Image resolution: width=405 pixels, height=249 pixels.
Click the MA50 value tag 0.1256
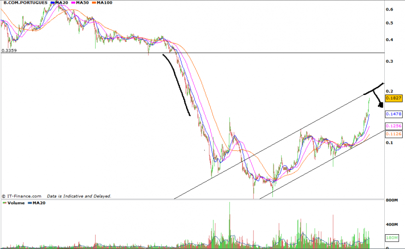click(x=393, y=126)
